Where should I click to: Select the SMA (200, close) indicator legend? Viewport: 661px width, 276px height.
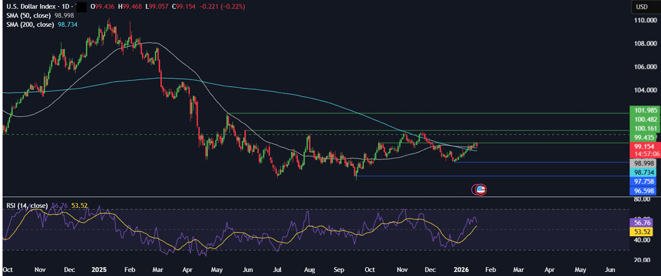click(x=30, y=25)
